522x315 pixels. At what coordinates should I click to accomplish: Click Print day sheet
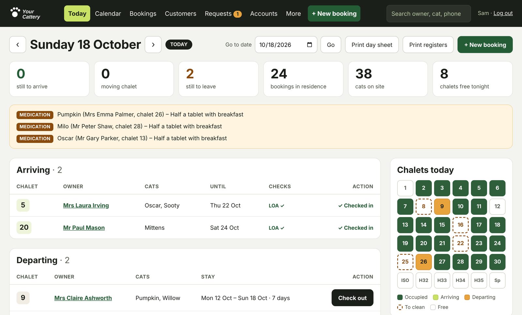point(372,45)
